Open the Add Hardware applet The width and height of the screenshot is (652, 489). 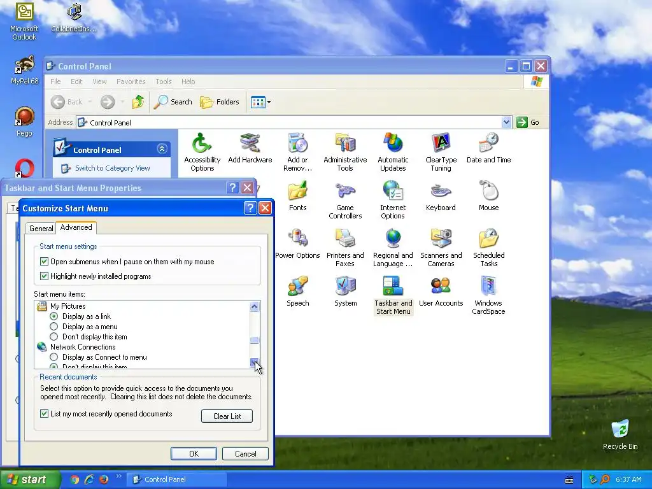click(250, 148)
